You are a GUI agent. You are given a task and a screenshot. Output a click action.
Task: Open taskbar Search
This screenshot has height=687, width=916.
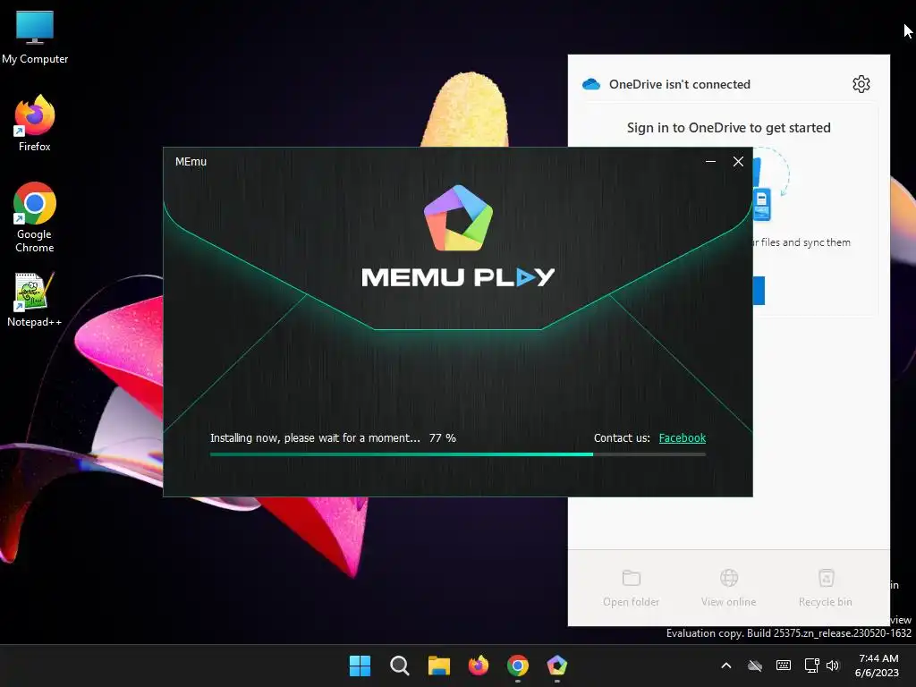point(400,666)
